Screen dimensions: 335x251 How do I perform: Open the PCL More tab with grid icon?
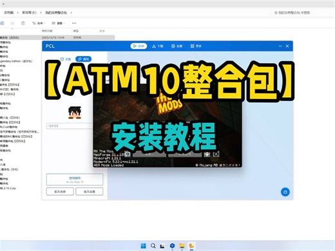coord(196,46)
